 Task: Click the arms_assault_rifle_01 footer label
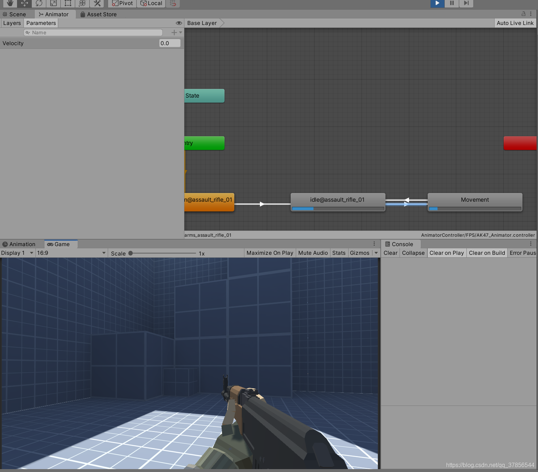click(208, 235)
